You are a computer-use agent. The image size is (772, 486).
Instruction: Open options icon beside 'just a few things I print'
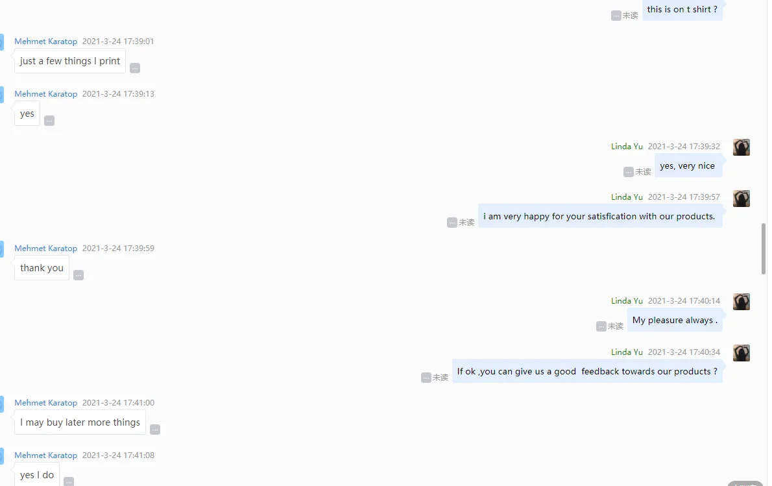click(135, 68)
